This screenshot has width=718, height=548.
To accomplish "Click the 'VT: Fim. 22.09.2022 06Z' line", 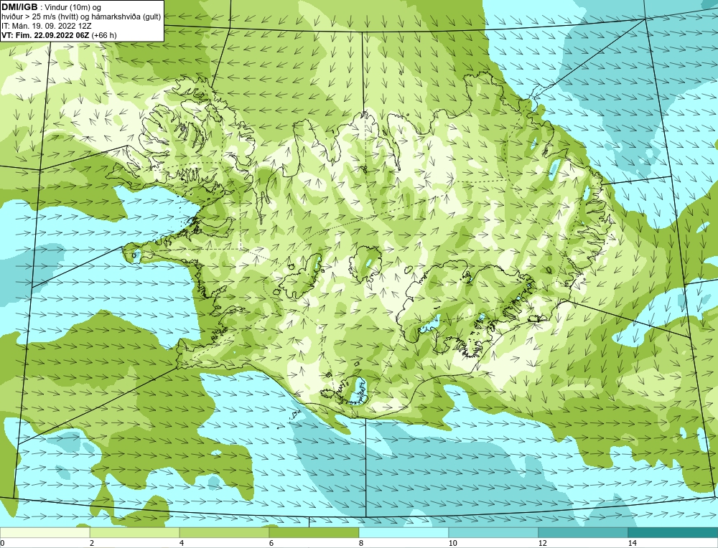I will click(45, 35).
